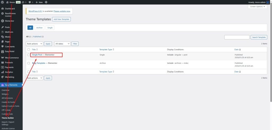Screen dimensions: 272x130
Task: Open the Dashboard icon in sidebar
Action: click(2, 9)
